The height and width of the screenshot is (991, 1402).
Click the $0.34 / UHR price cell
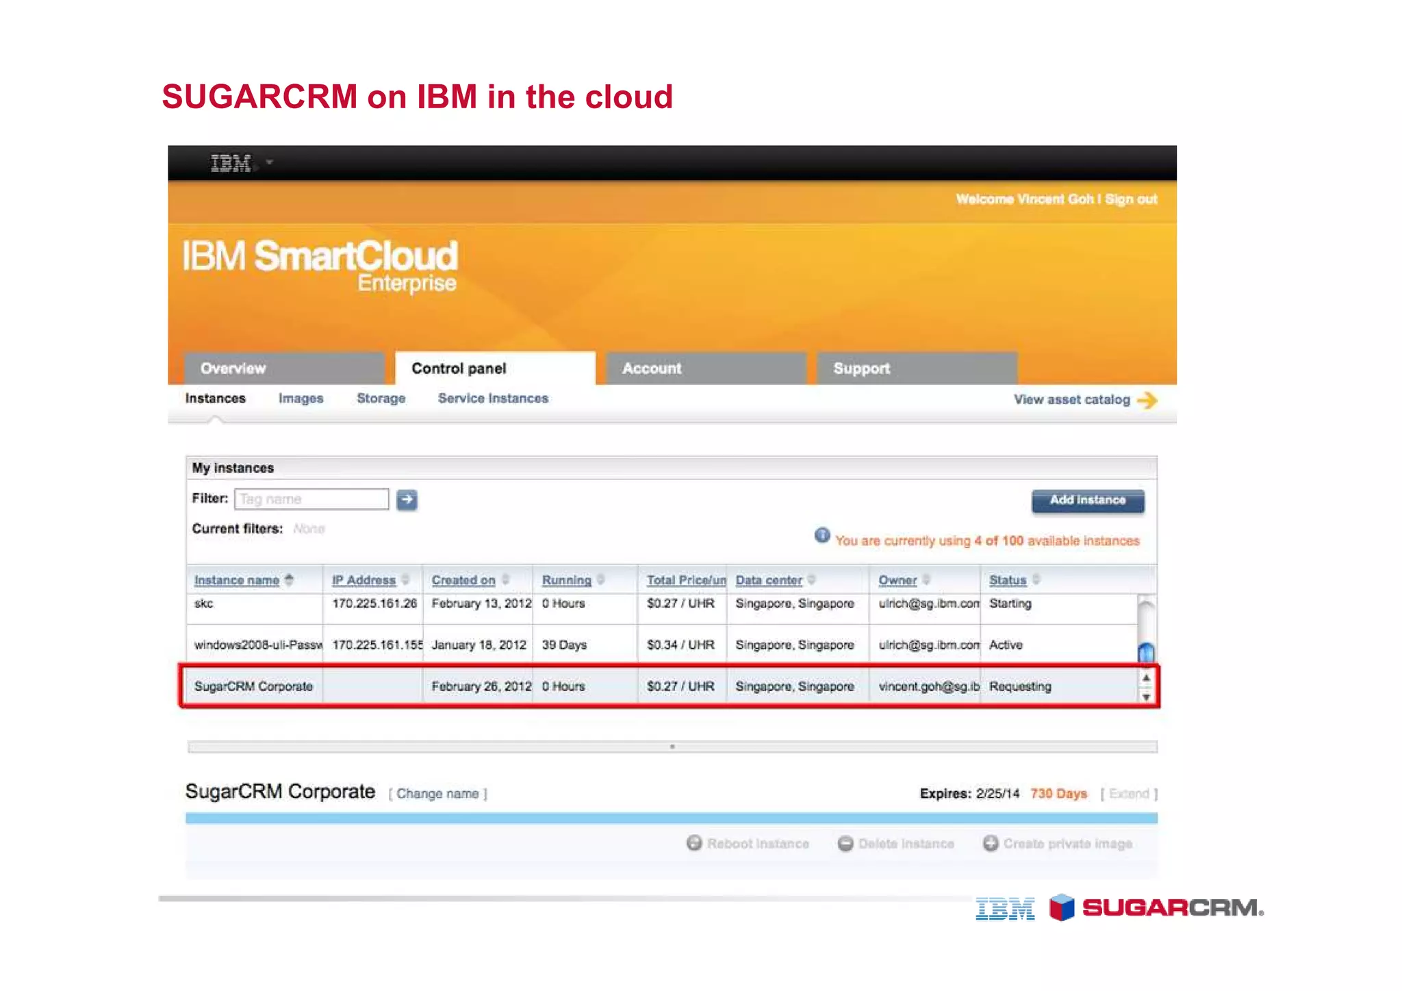coord(680,645)
